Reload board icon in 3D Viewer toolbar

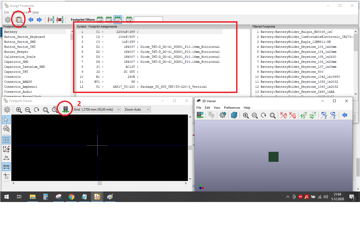(x=200, y=115)
